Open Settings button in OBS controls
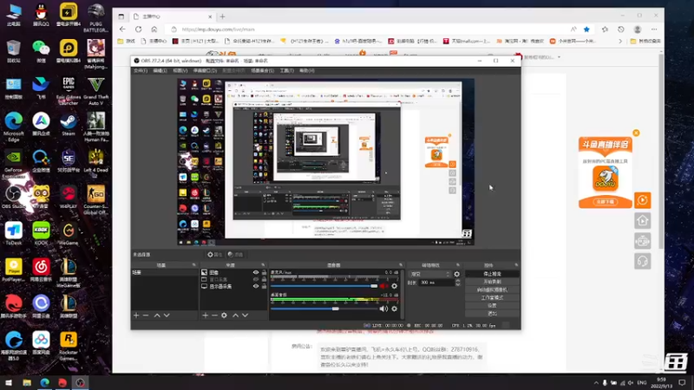 [492, 306]
